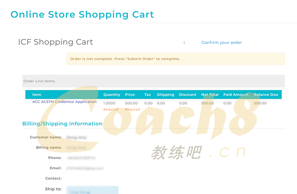Open the ACC ACSTH Credential Application item
Image resolution: width=297 pixels, height=194 pixels.
[x=64, y=102]
